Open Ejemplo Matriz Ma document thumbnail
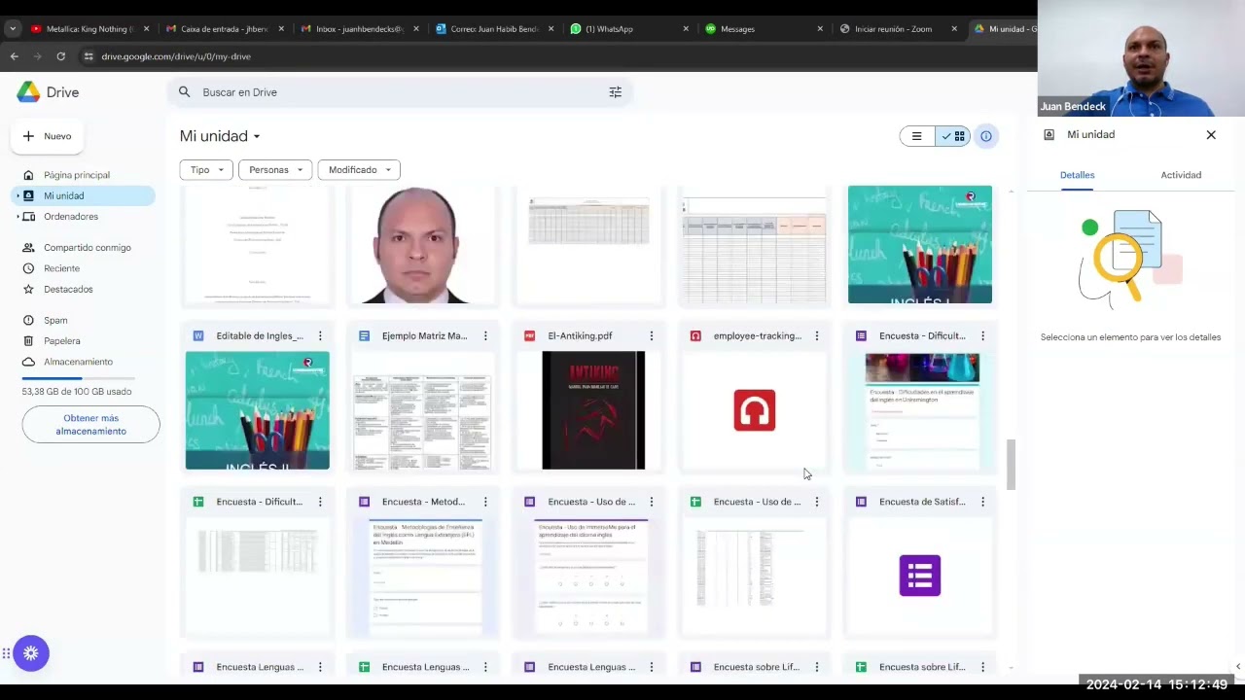 click(423, 410)
